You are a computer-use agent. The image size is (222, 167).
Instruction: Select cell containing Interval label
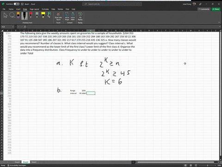[74, 93]
